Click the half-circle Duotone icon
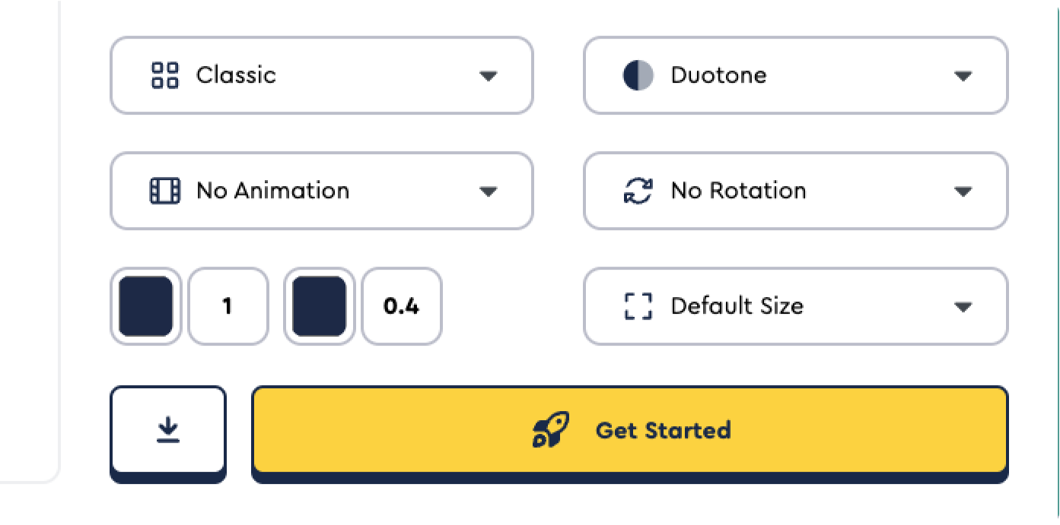 (638, 75)
